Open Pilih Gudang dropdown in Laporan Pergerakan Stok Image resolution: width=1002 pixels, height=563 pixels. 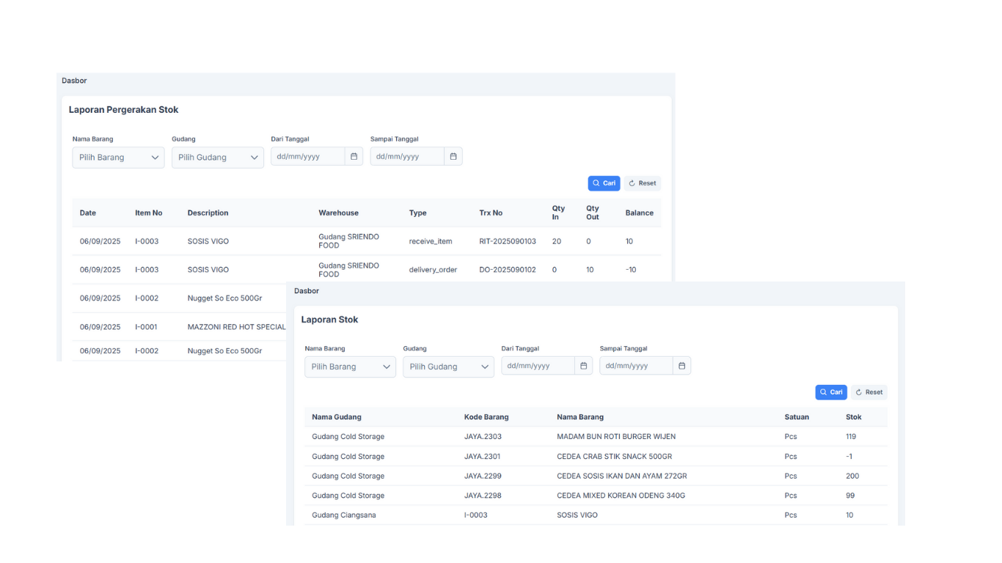tap(217, 158)
